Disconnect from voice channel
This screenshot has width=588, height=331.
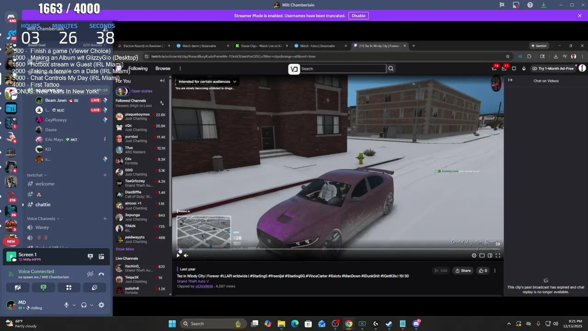102,274
